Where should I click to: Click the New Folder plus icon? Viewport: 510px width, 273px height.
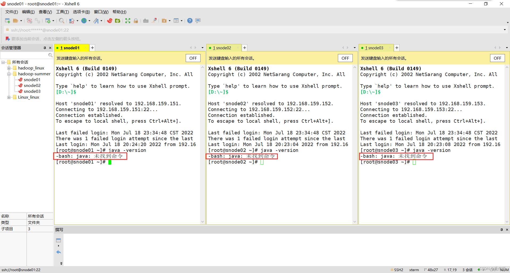164,21
